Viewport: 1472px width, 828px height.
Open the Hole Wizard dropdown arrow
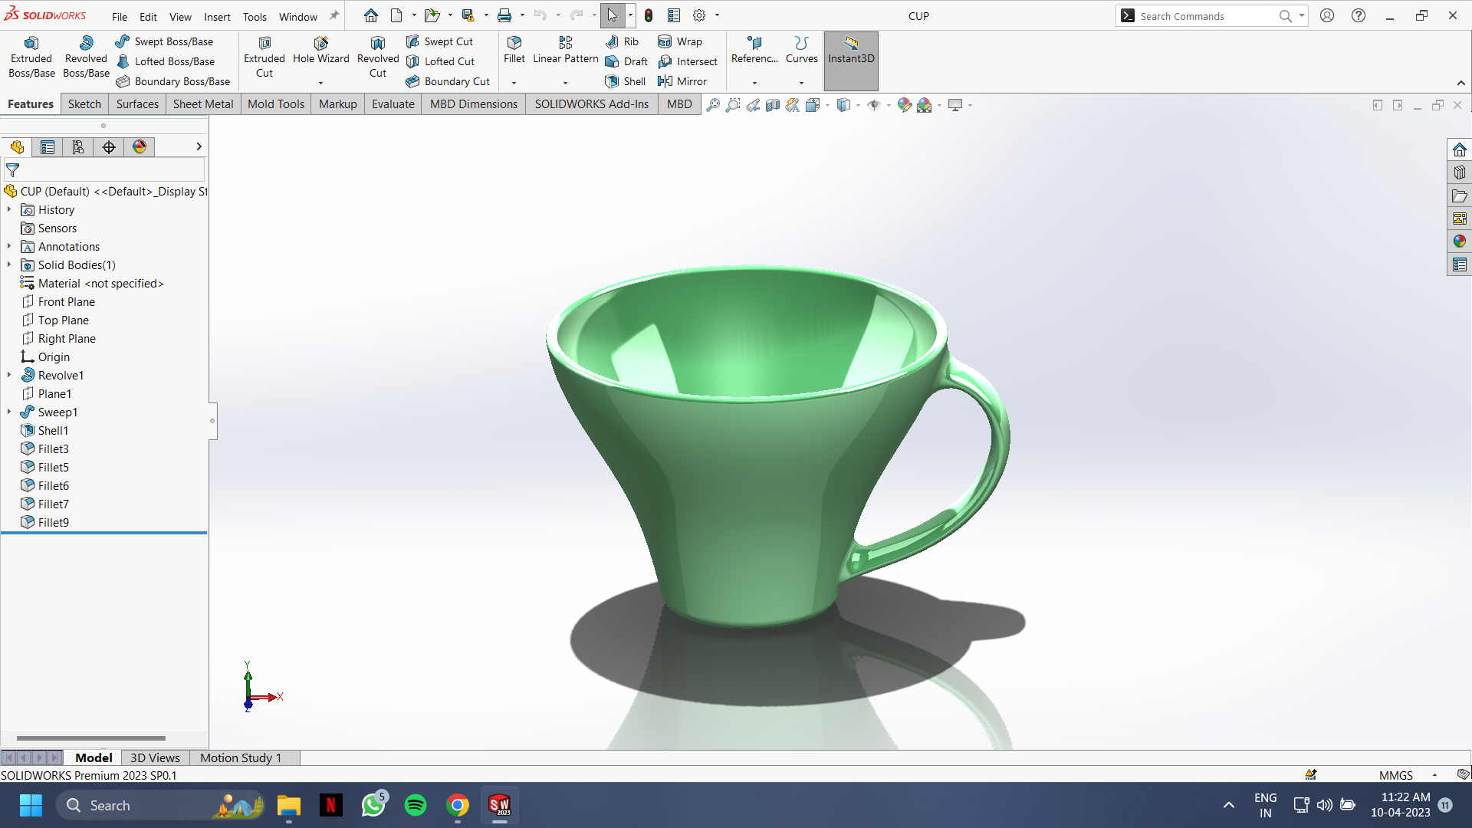320,83
